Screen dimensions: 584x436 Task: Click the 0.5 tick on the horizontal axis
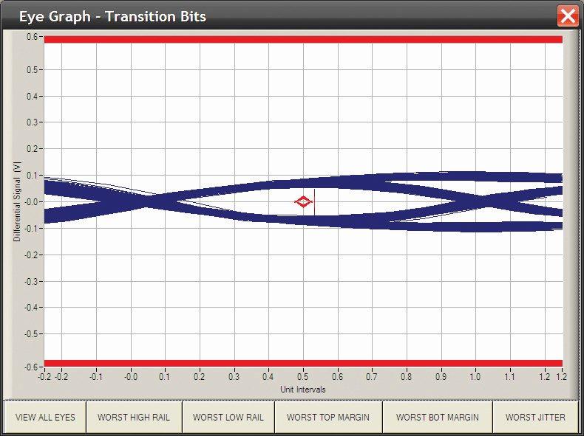[x=303, y=377]
